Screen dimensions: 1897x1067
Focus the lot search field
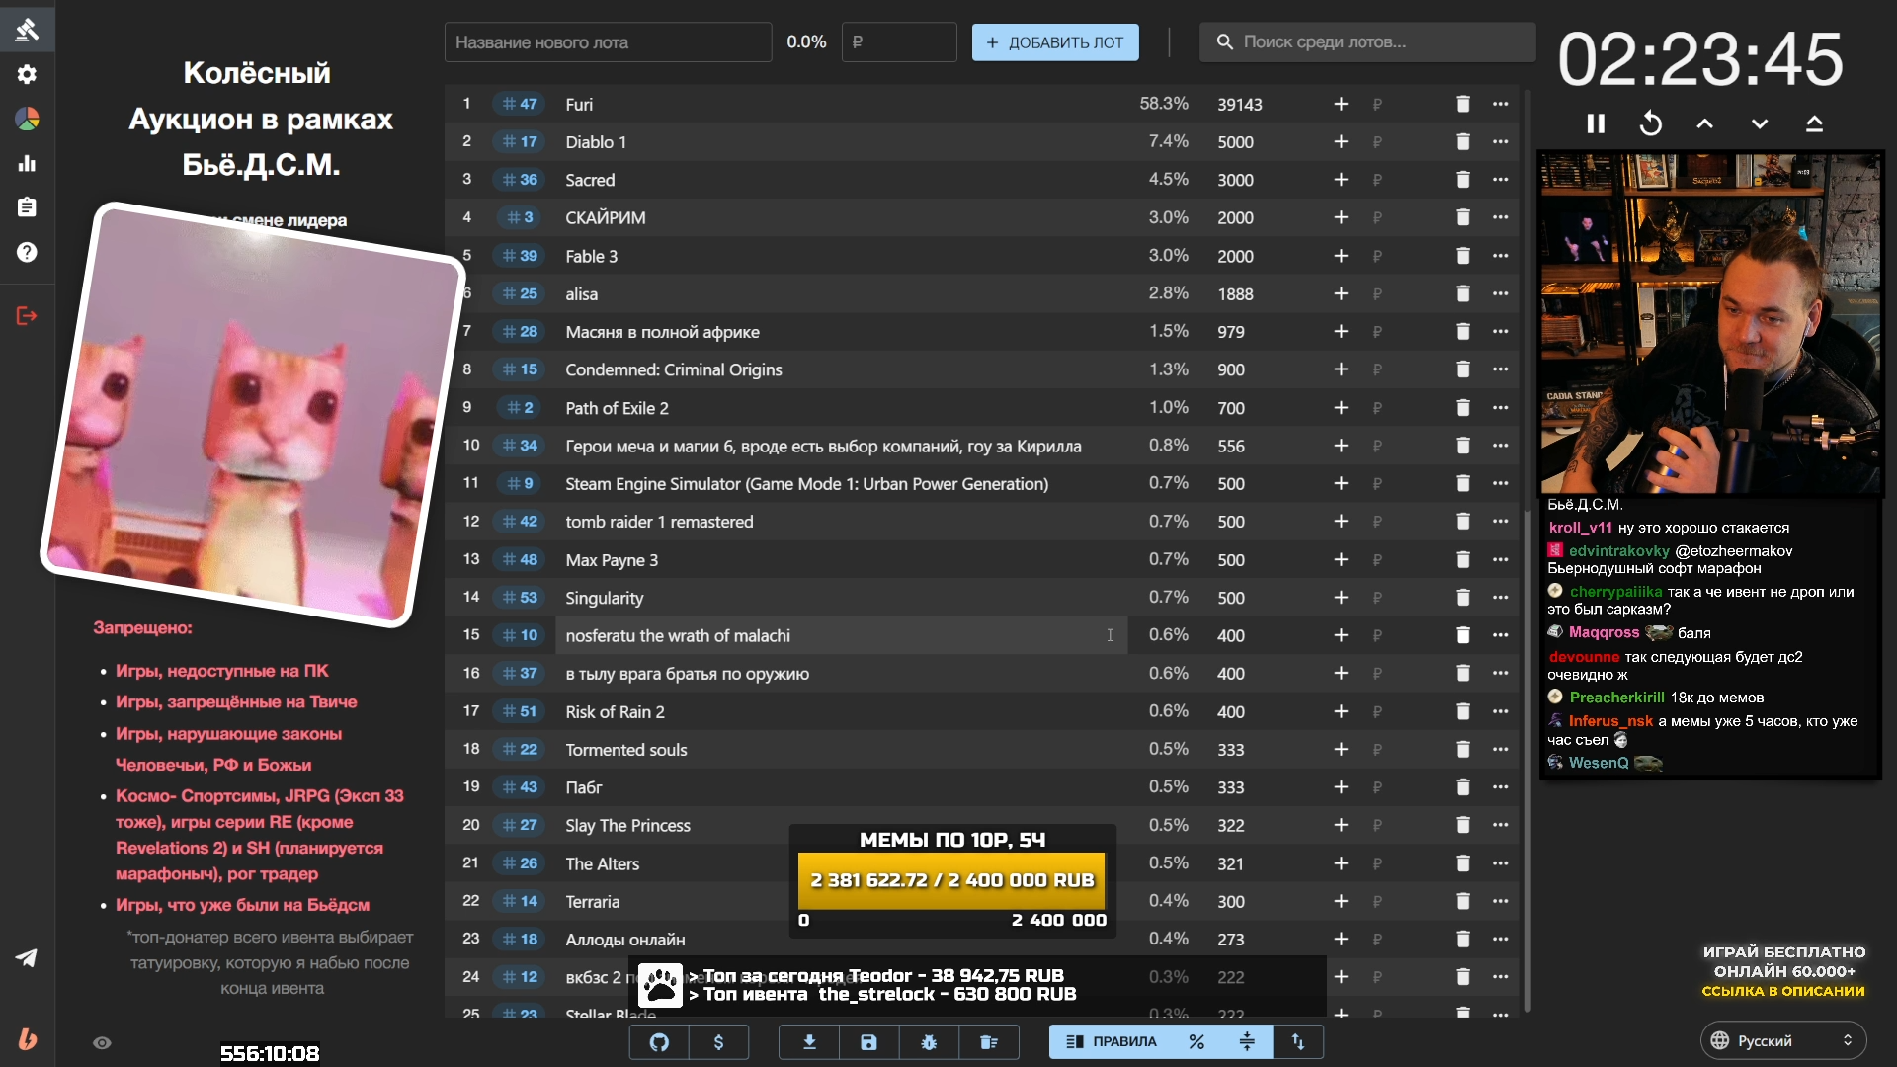pyautogui.click(x=1367, y=42)
